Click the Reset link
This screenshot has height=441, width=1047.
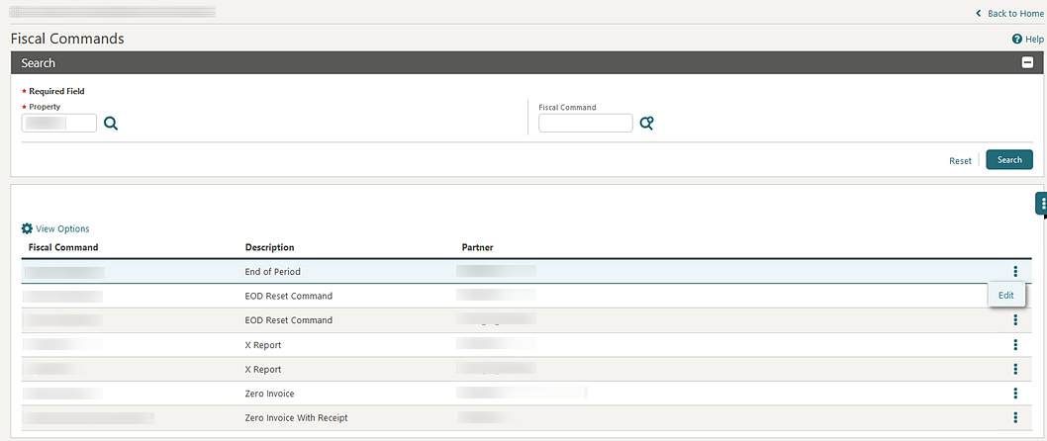pos(960,161)
